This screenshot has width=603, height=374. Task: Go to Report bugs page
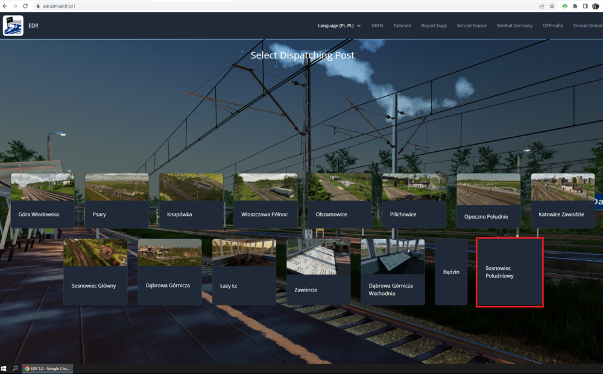434,26
